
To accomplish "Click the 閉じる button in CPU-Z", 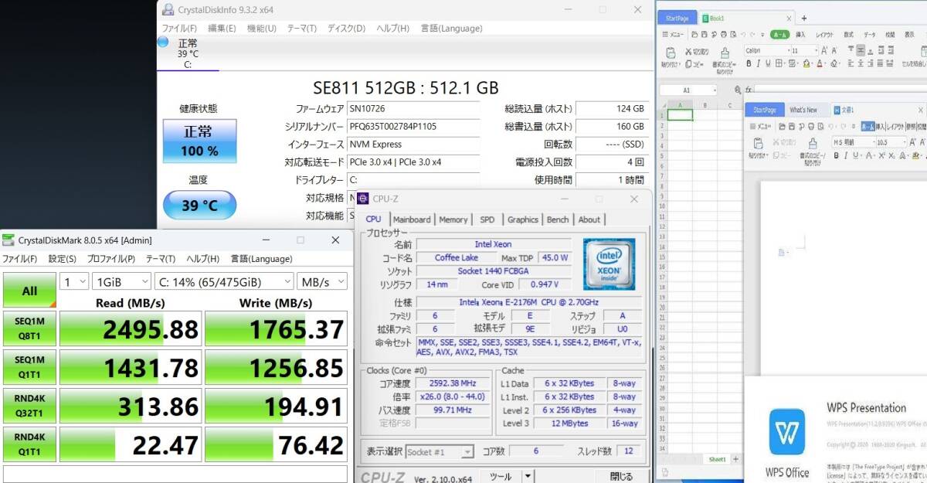I will pos(621,477).
